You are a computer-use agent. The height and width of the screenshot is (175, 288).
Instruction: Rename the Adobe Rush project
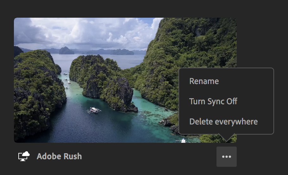point(204,81)
